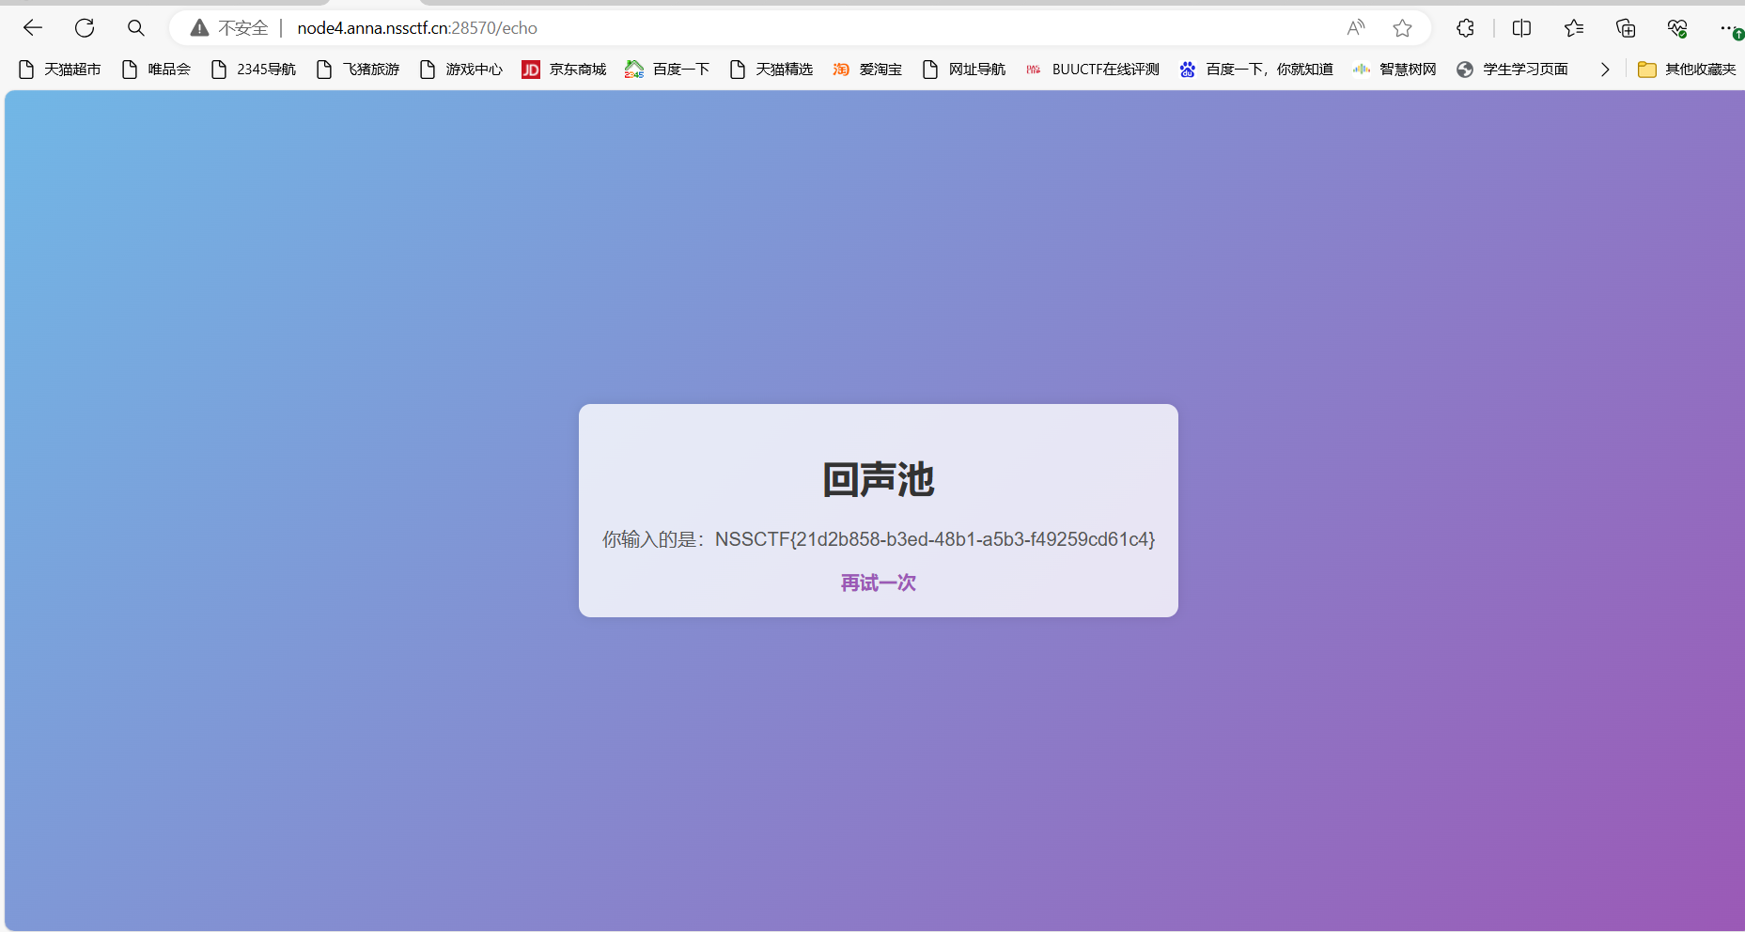Open the 2345导航 bookmark

(254, 70)
